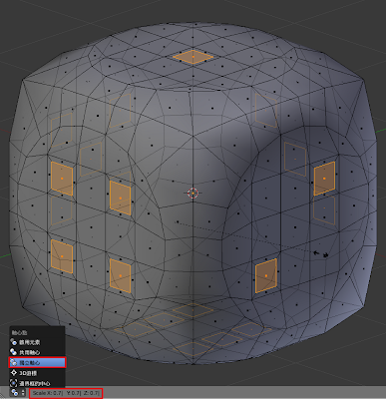
Task: Choose the Median Point pivot option
Action: click(37, 352)
